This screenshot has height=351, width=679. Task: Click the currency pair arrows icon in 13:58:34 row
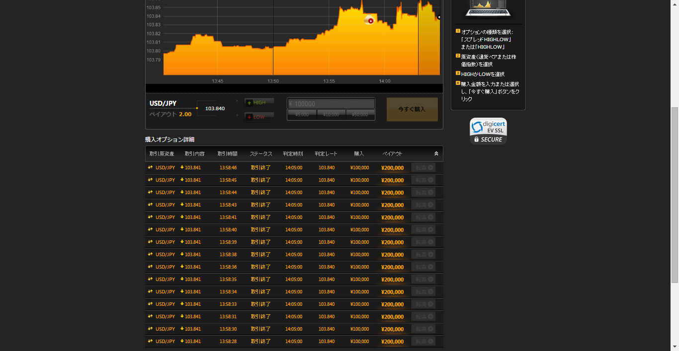coord(150,291)
